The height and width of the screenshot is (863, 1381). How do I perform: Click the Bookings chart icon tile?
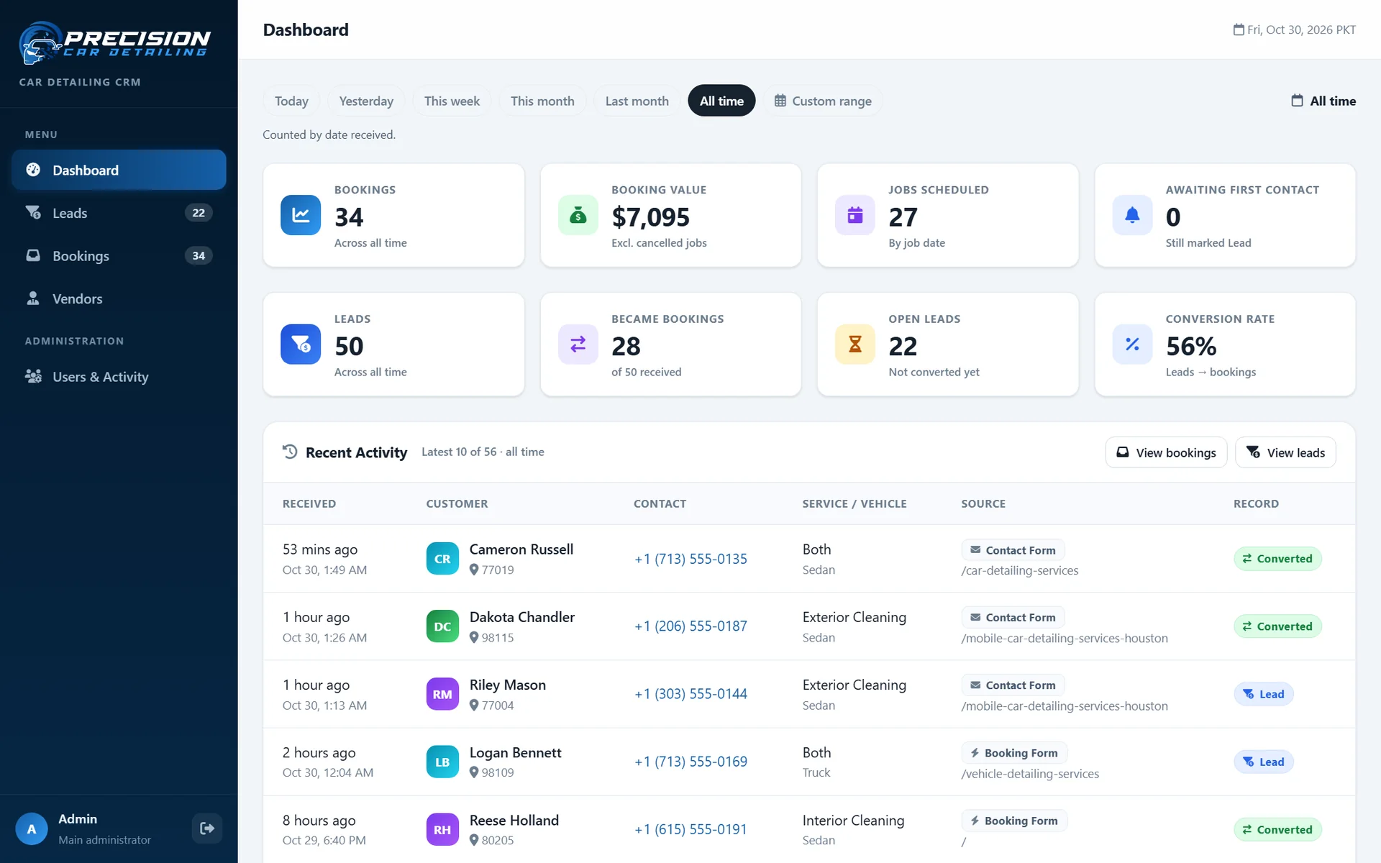301,215
